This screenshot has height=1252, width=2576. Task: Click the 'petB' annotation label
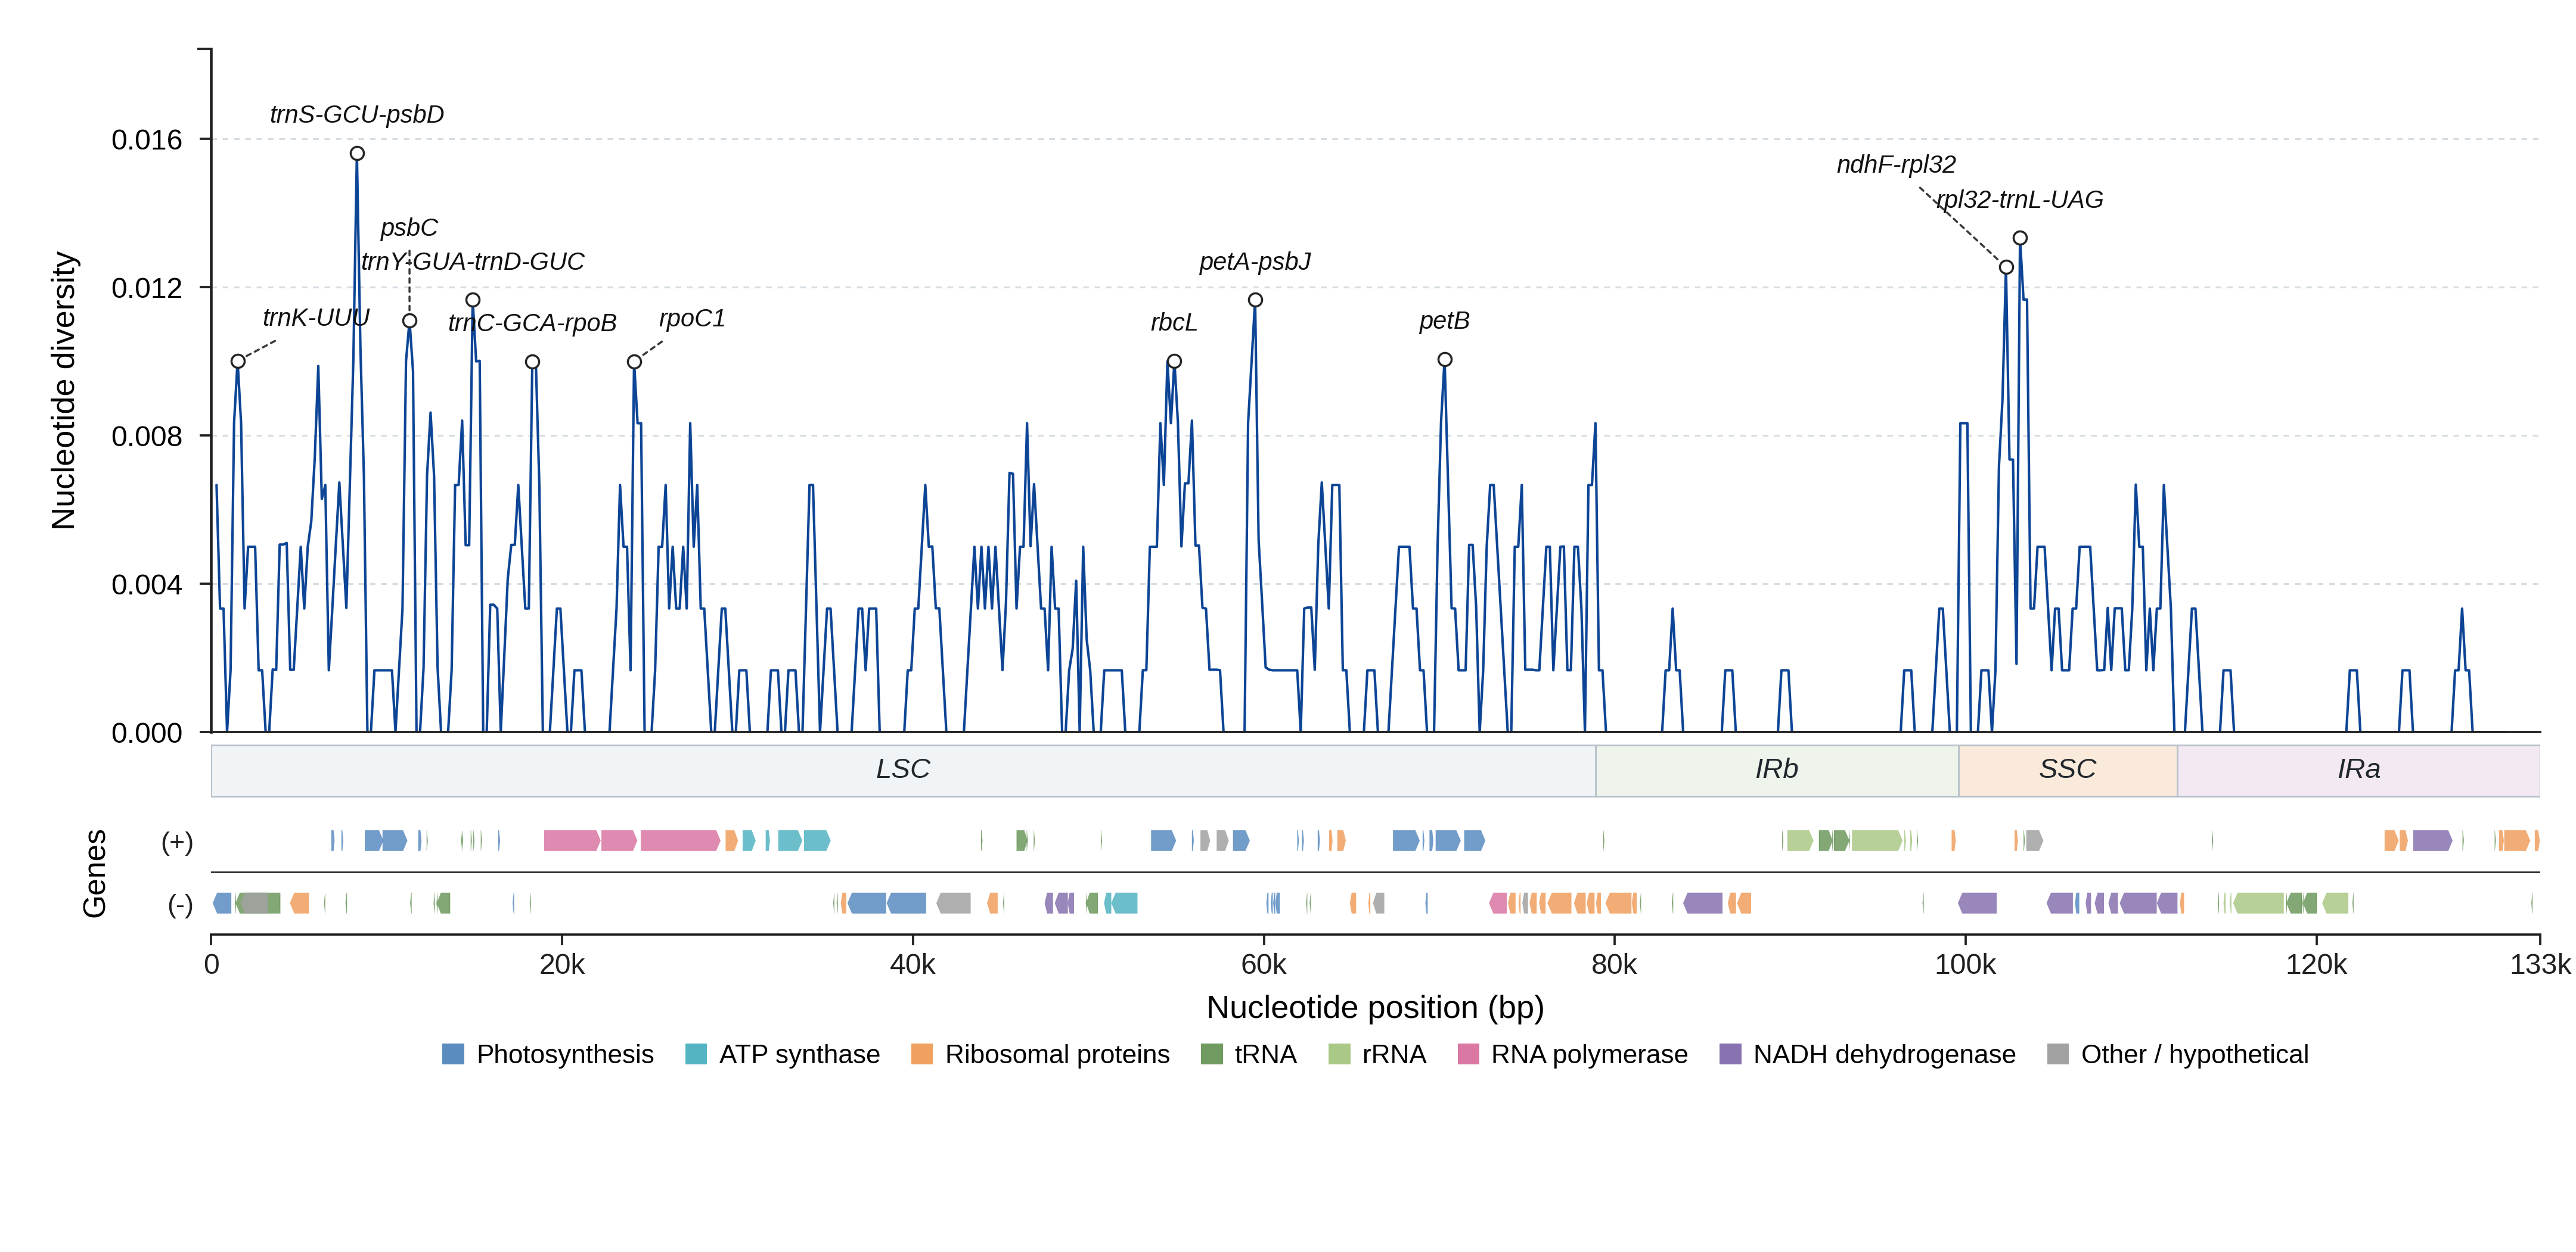coord(1444,321)
